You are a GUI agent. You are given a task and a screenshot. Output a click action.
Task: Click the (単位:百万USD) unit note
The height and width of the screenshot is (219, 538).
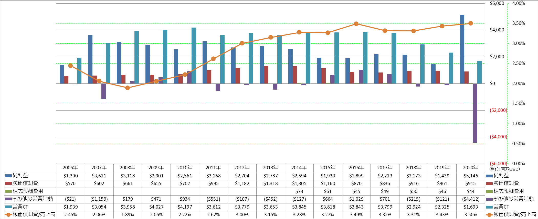point(504,169)
